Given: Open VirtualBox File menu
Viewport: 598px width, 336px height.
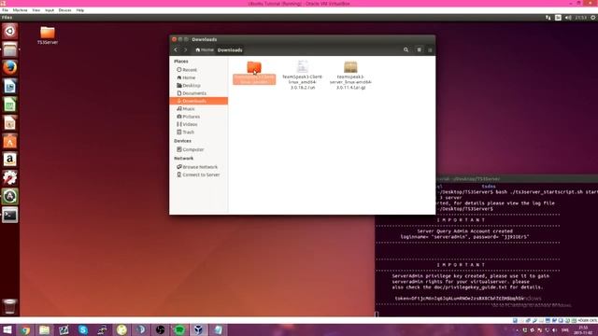Looking at the screenshot, I should coord(5,10).
